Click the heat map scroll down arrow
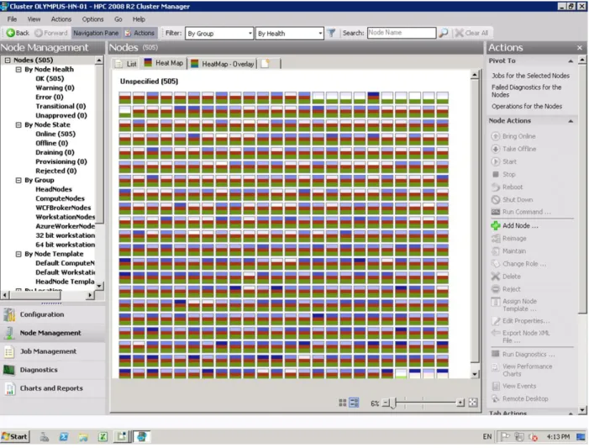 [x=475, y=374]
